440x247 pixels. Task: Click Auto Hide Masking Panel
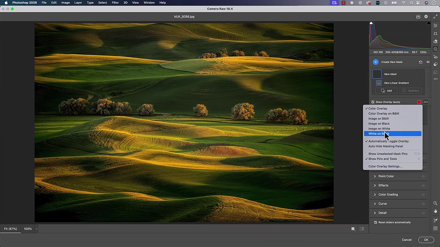[x=393, y=146]
